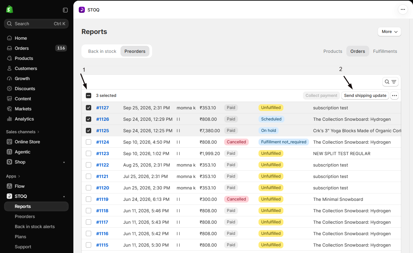
Task: Click the Send shipping update button
Action: pos(365,96)
